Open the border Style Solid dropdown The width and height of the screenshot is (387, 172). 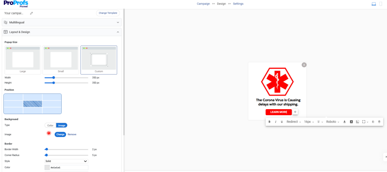click(x=67, y=161)
